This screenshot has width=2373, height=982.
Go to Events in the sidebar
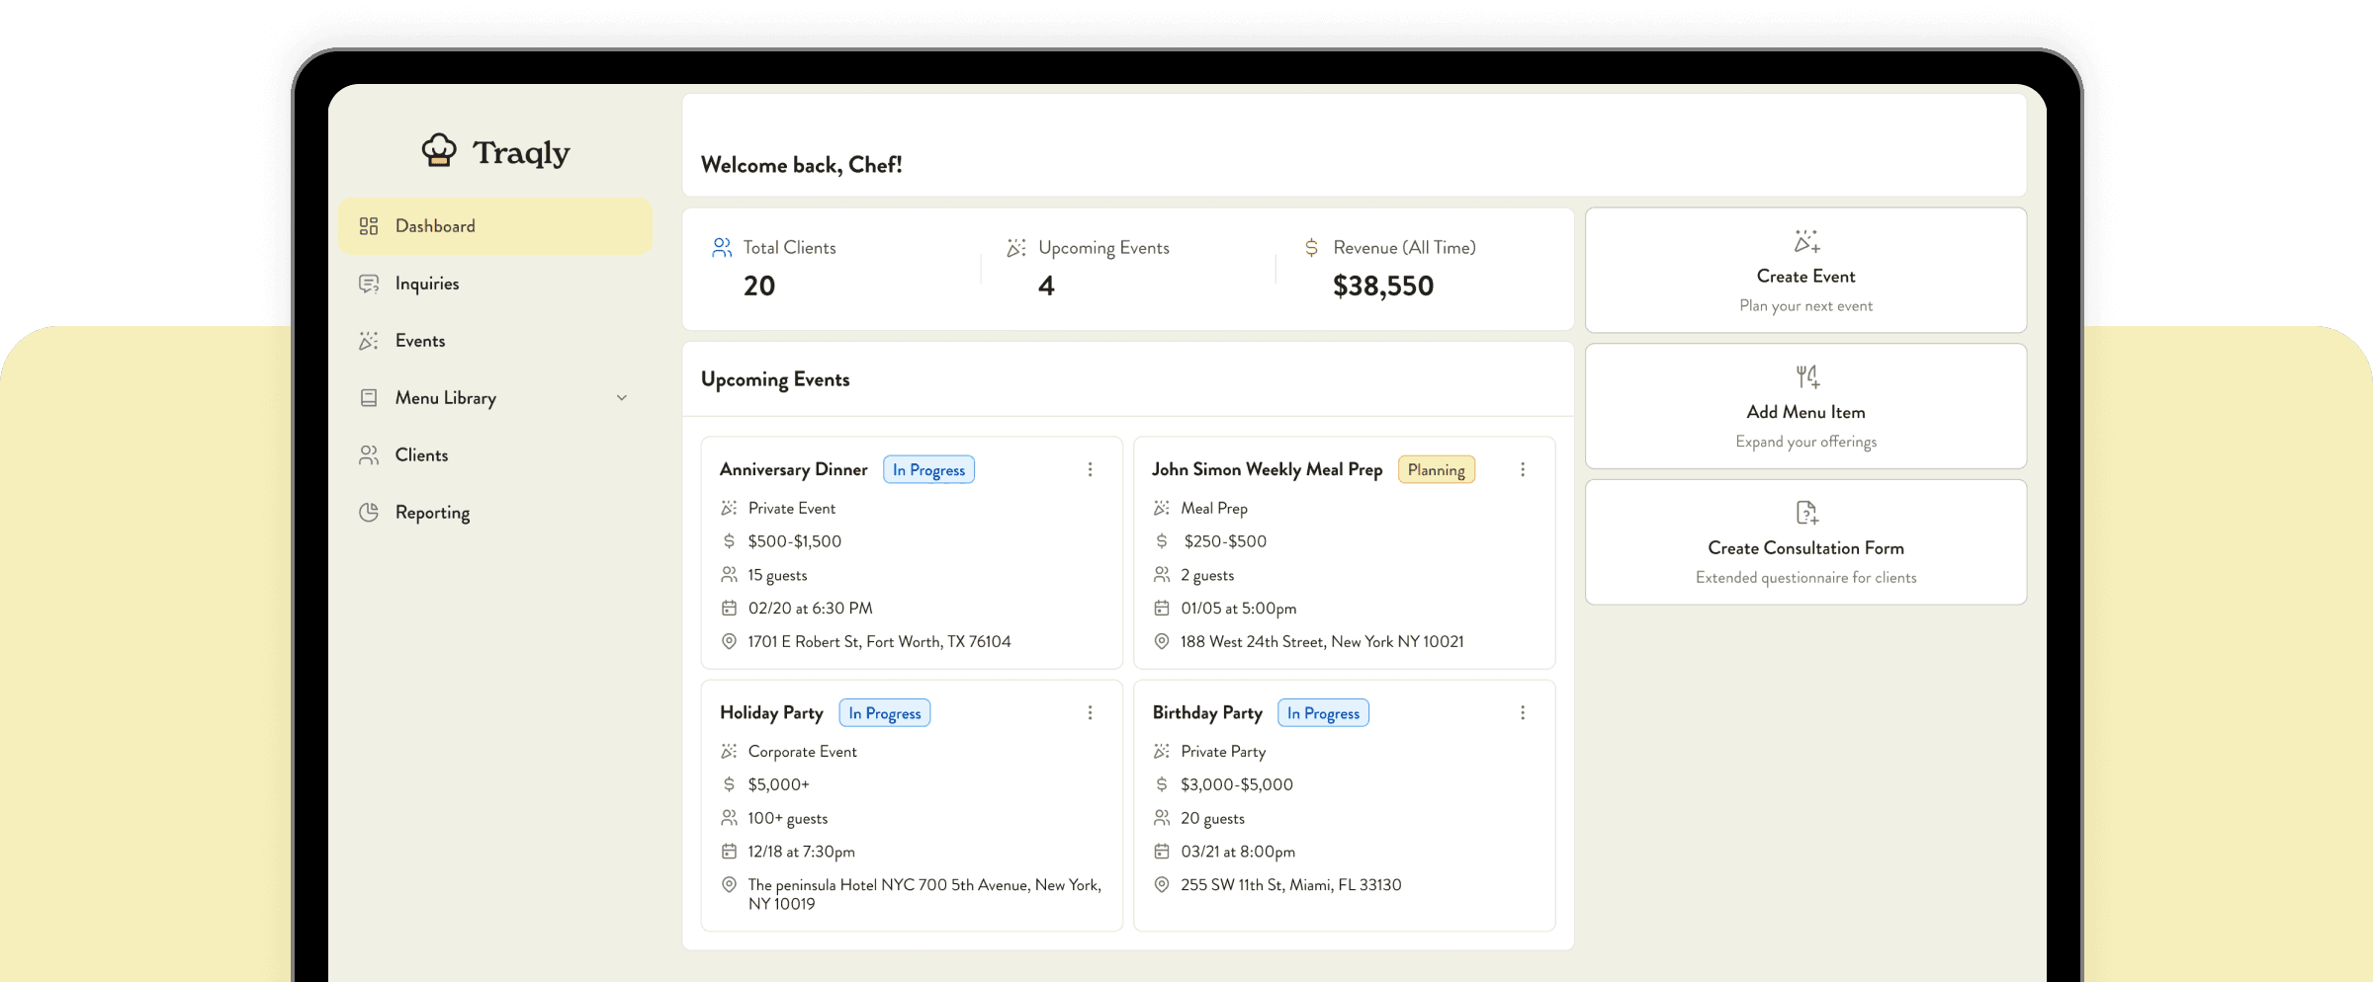(x=420, y=341)
